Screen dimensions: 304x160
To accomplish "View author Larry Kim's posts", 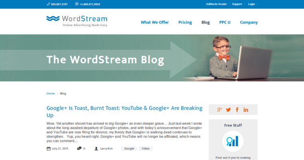I will [106, 148].
